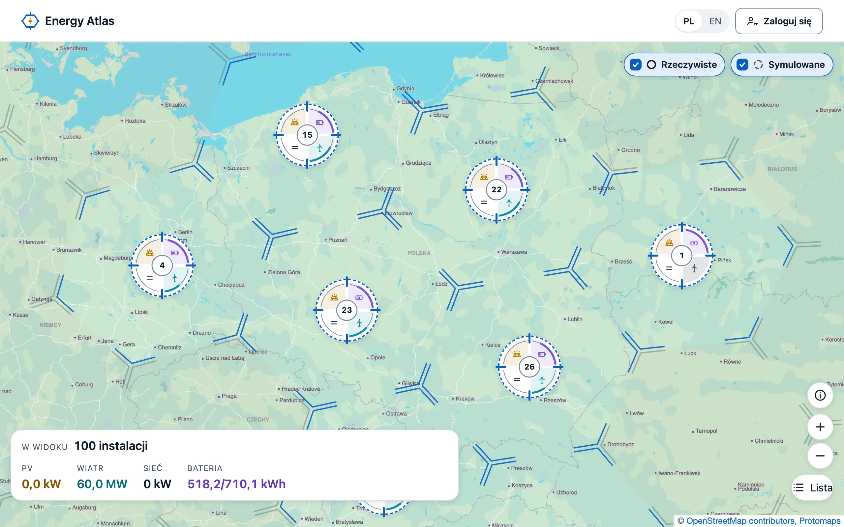Open the Lista view button
844x527 pixels.
pyautogui.click(x=813, y=487)
